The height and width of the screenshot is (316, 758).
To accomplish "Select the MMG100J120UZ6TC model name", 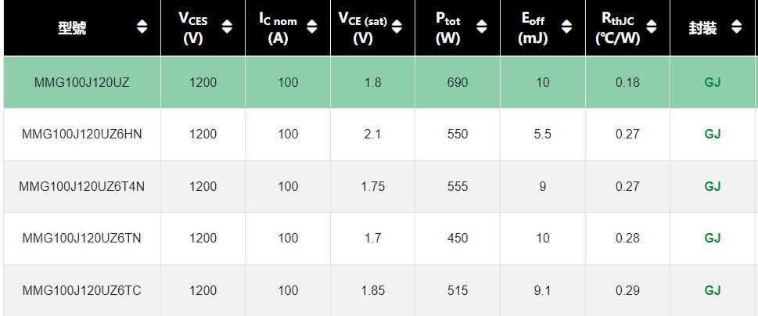I will [x=81, y=290].
